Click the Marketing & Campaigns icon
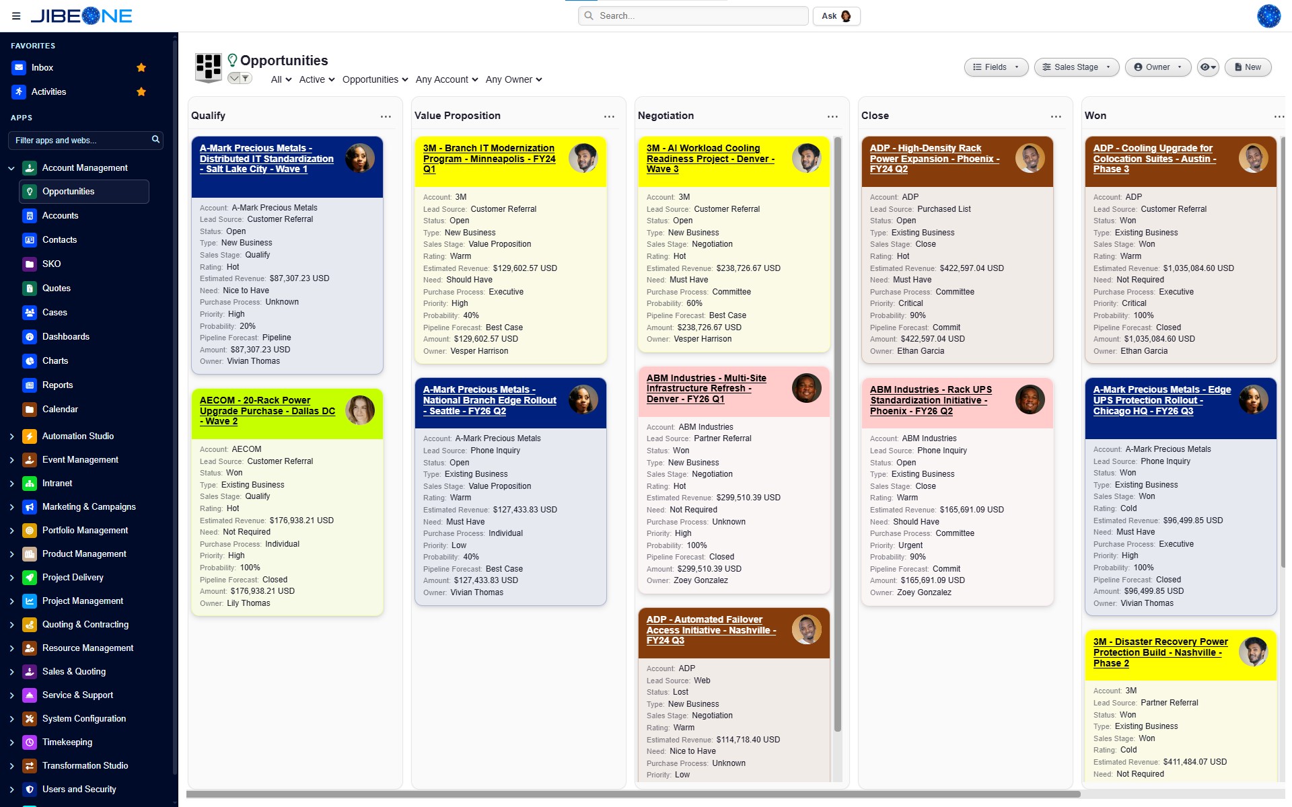This screenshot has height=807, width=1292. (30, 507)
